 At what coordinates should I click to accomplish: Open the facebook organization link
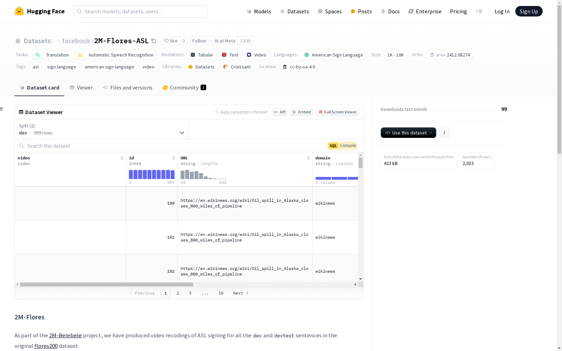click(76, 41)
